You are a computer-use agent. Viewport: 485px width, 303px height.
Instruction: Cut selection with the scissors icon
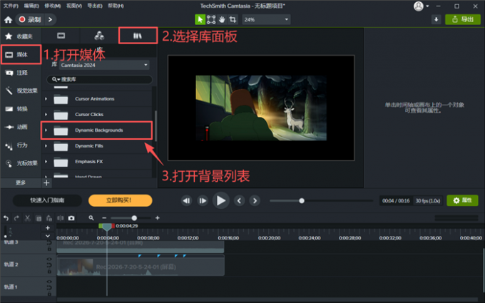coord(28,218)
